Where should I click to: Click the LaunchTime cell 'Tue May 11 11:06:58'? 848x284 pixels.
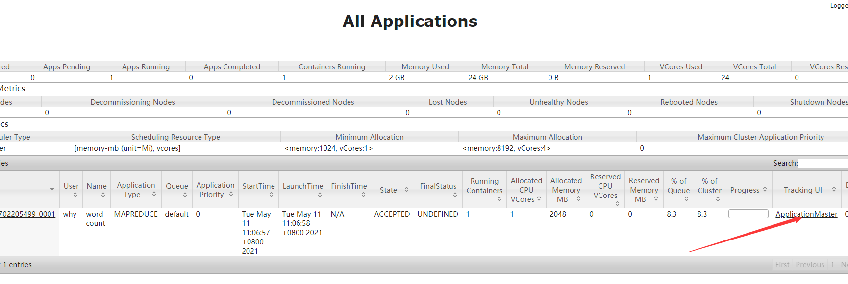pos(302,223)
